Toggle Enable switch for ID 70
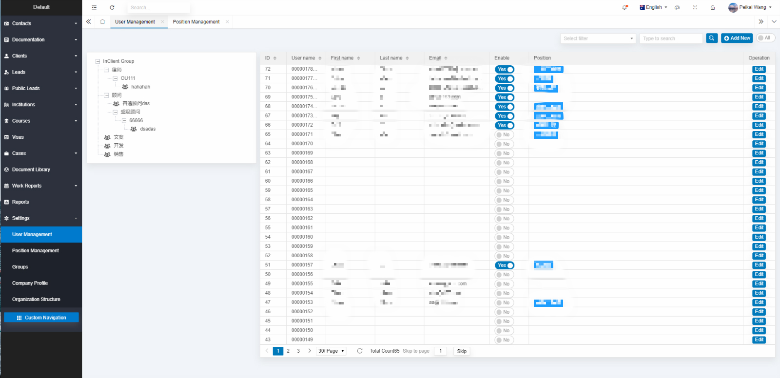Screen dimensions: 780x378 (x=505, y=88)
